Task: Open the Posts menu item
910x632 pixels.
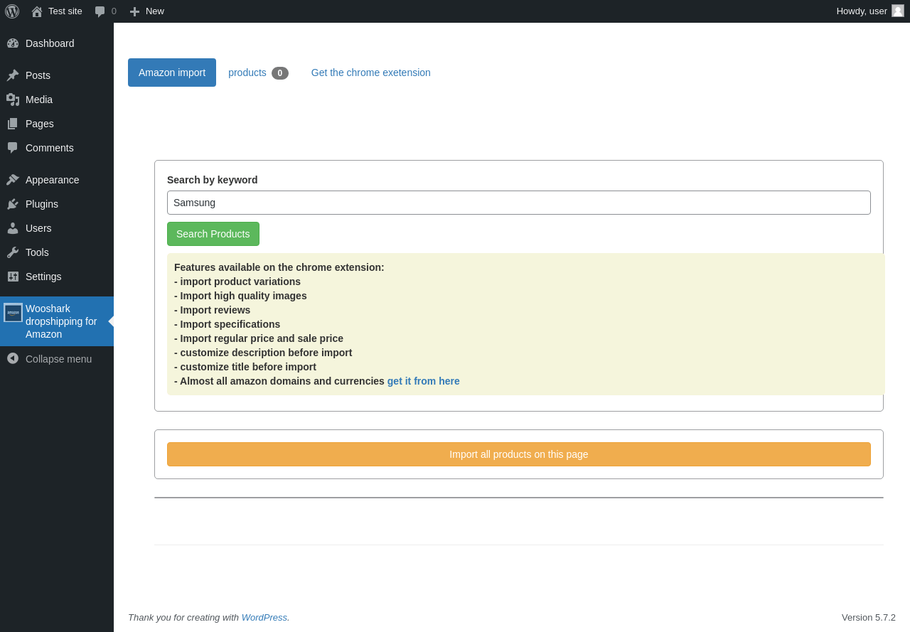Action: (x=57, y=75)
